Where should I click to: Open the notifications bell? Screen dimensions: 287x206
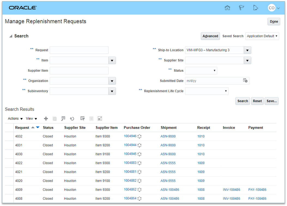(x=255, y=8)
